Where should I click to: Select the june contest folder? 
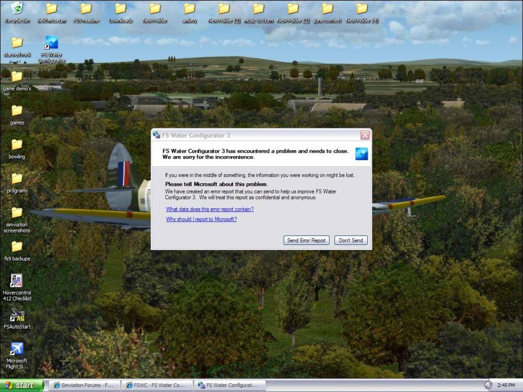(x=327, y=12)
